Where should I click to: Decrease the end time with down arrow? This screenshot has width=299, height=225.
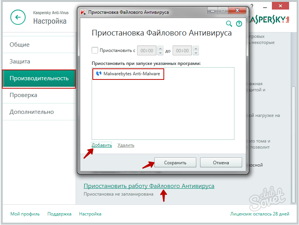[x=196, y=53]
